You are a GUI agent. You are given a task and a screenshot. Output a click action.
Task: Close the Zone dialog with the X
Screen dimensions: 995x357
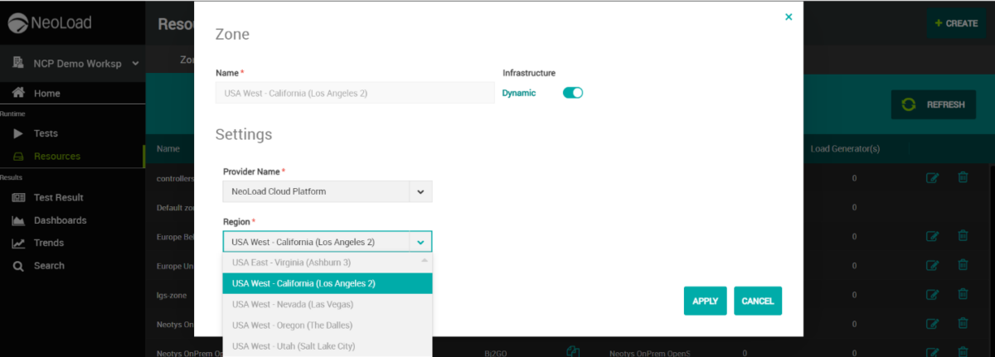tap(789, 17)
